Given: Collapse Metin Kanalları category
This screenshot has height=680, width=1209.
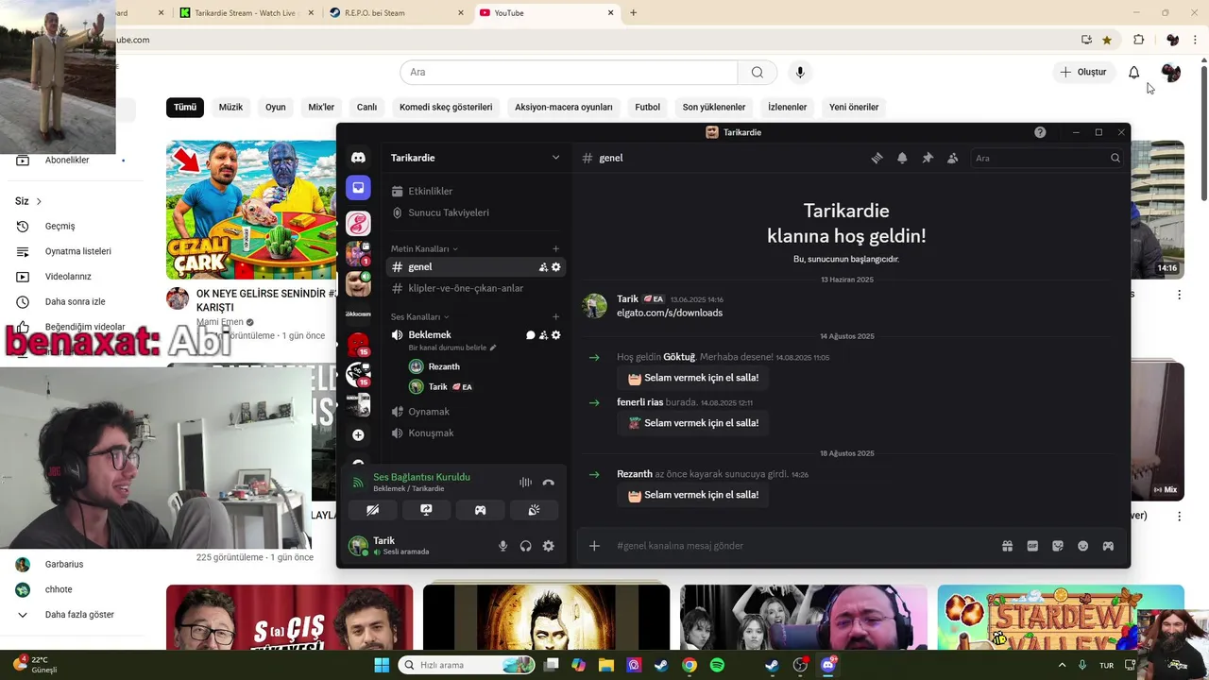Looking at the screenshot, I should tap(424, 249).
